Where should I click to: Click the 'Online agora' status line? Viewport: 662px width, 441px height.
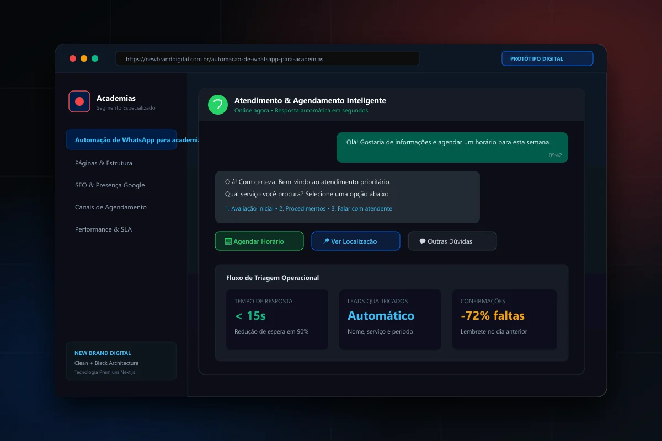tap(301, 110)
